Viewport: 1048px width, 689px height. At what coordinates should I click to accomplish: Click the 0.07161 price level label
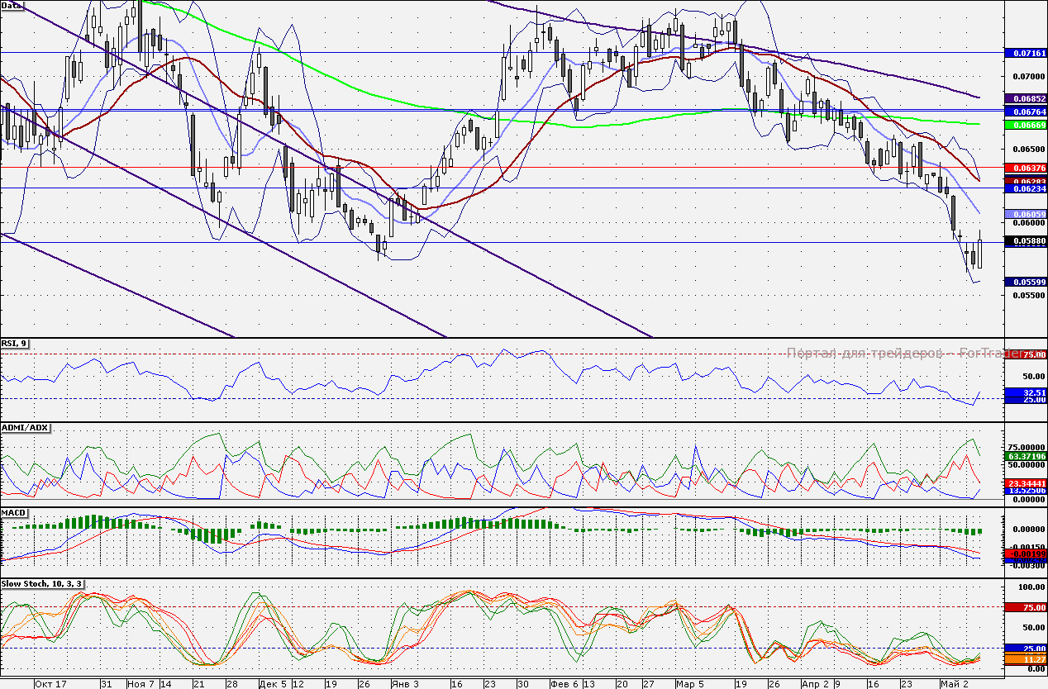click(x=1026, y=52)
